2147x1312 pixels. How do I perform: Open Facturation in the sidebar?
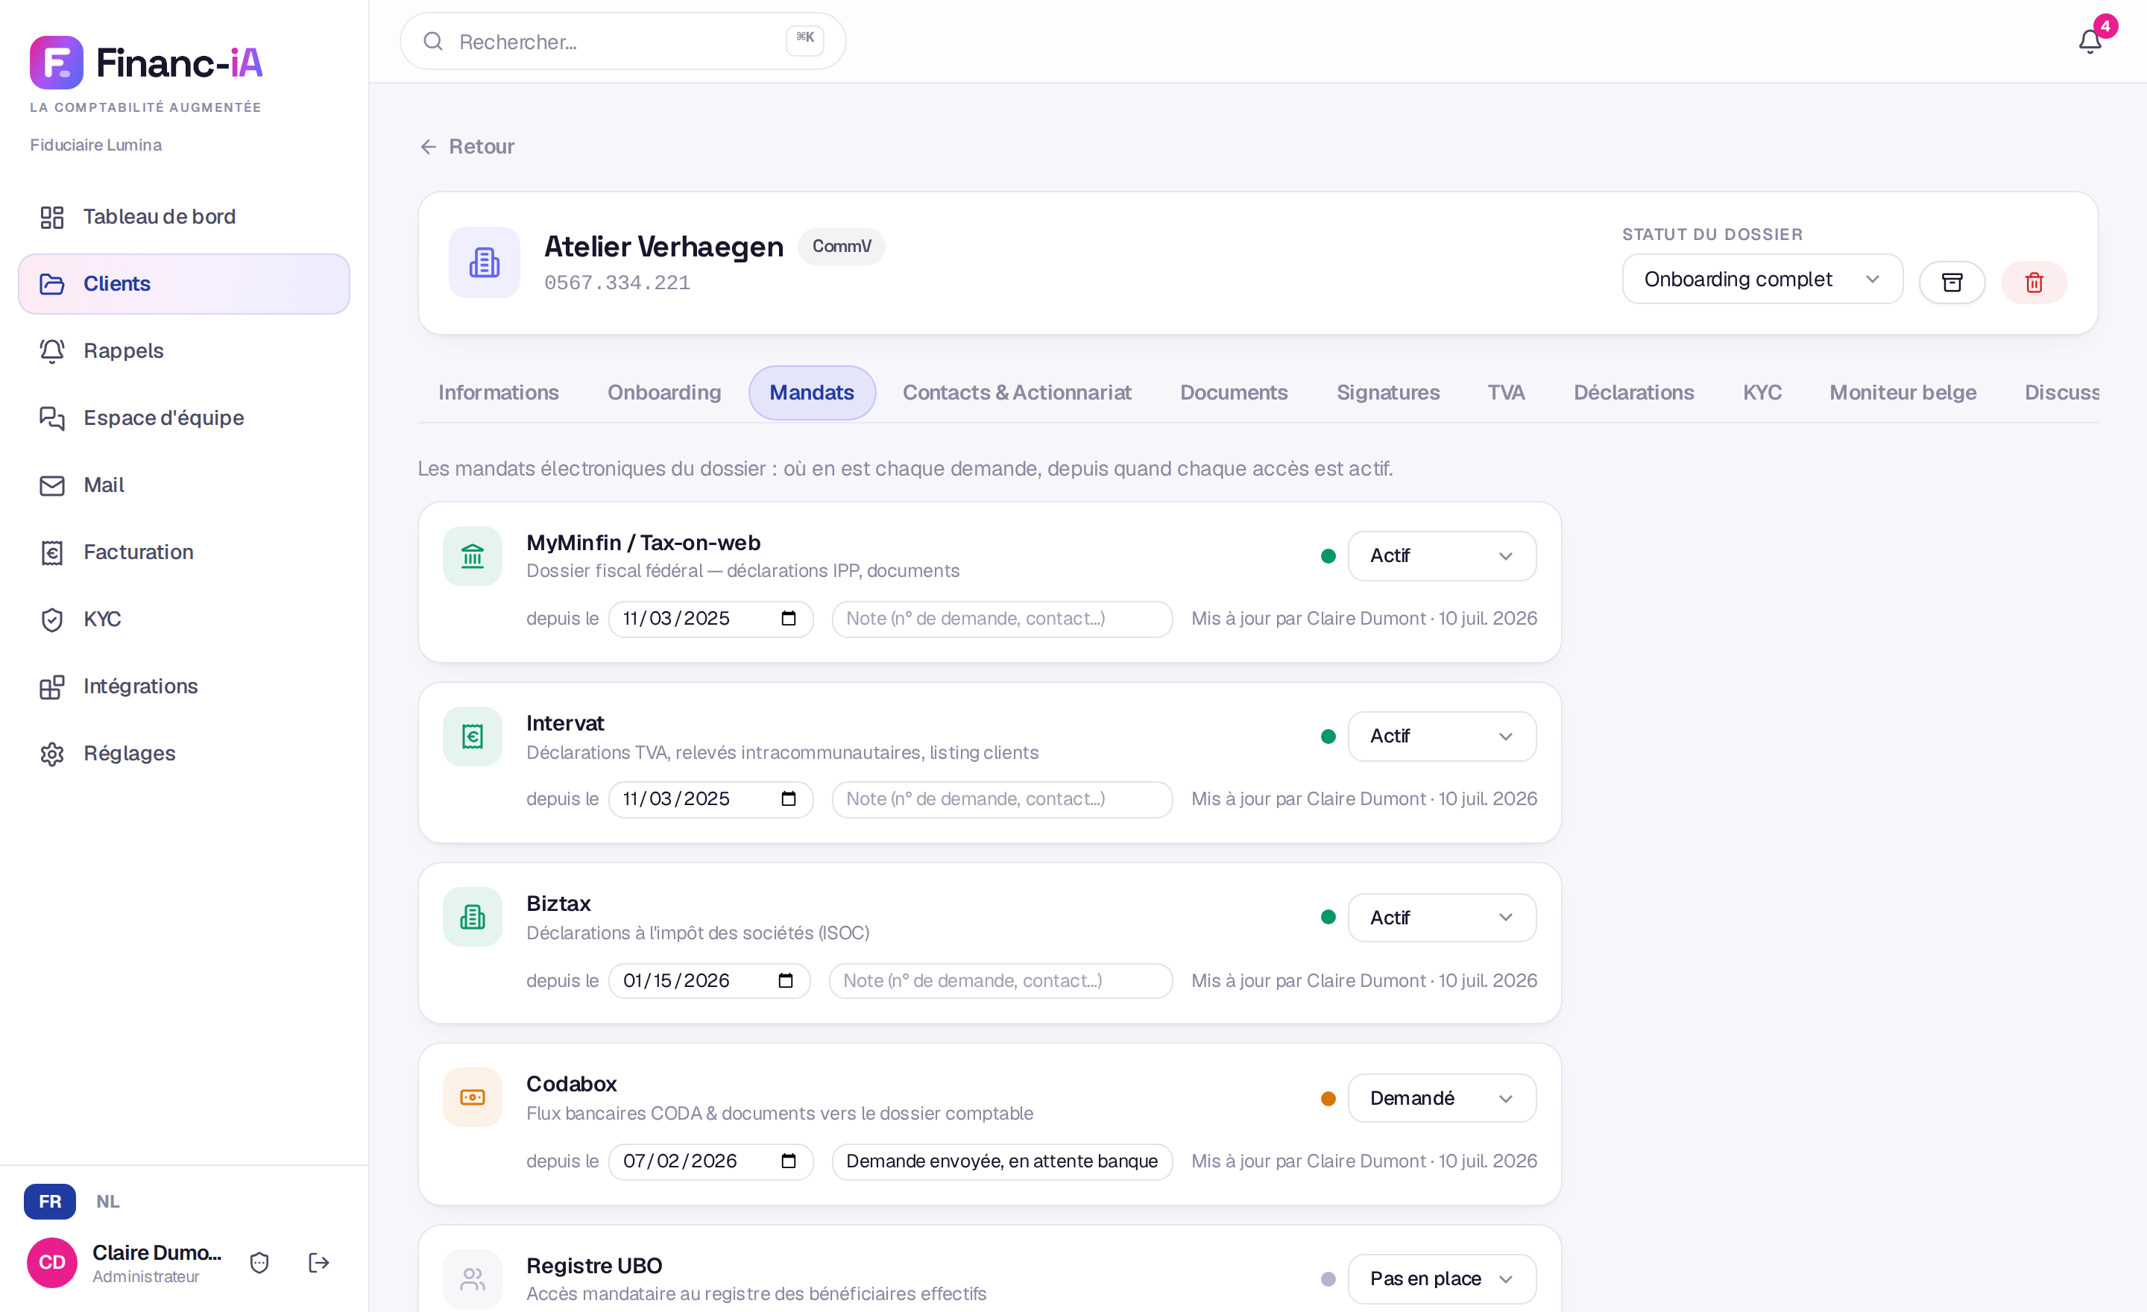coord(184,552)
